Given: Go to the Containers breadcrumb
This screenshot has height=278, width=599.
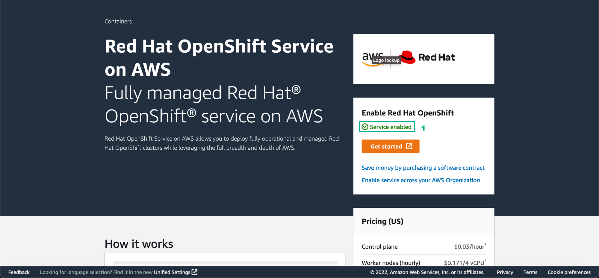Looking at the screenshot, I should (x=118, y=22).
